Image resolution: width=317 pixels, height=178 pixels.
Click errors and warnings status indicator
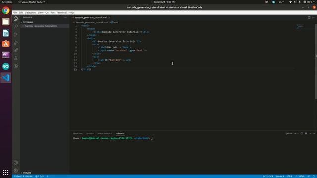pos(39,176)
